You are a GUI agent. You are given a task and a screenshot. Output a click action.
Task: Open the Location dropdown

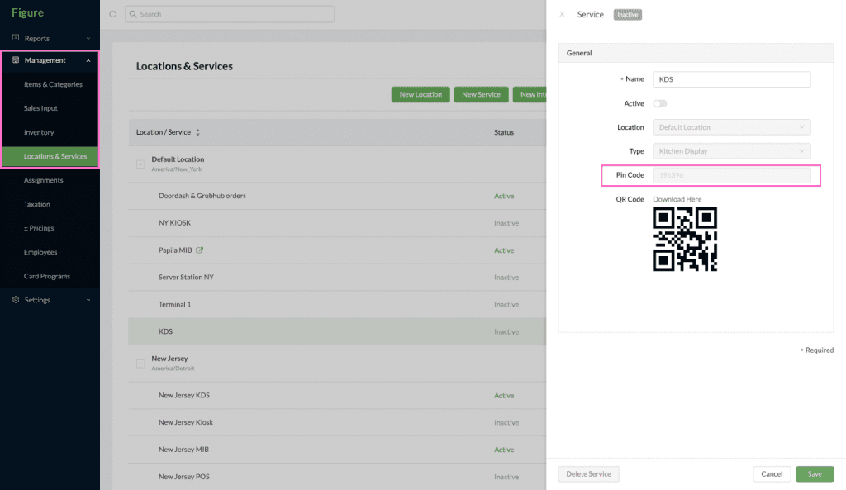(732, 127)
